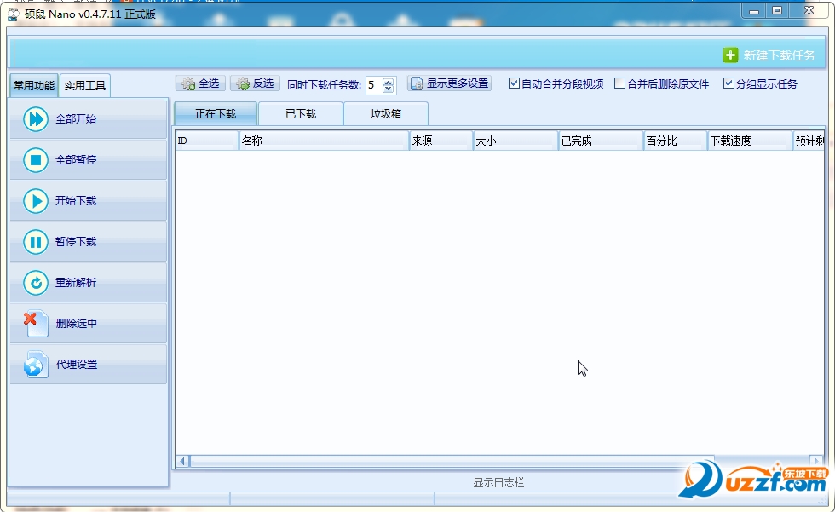This screenshot has width=835, height=512.
Task: Click 重新解析 button label
Action: [76, 283]
